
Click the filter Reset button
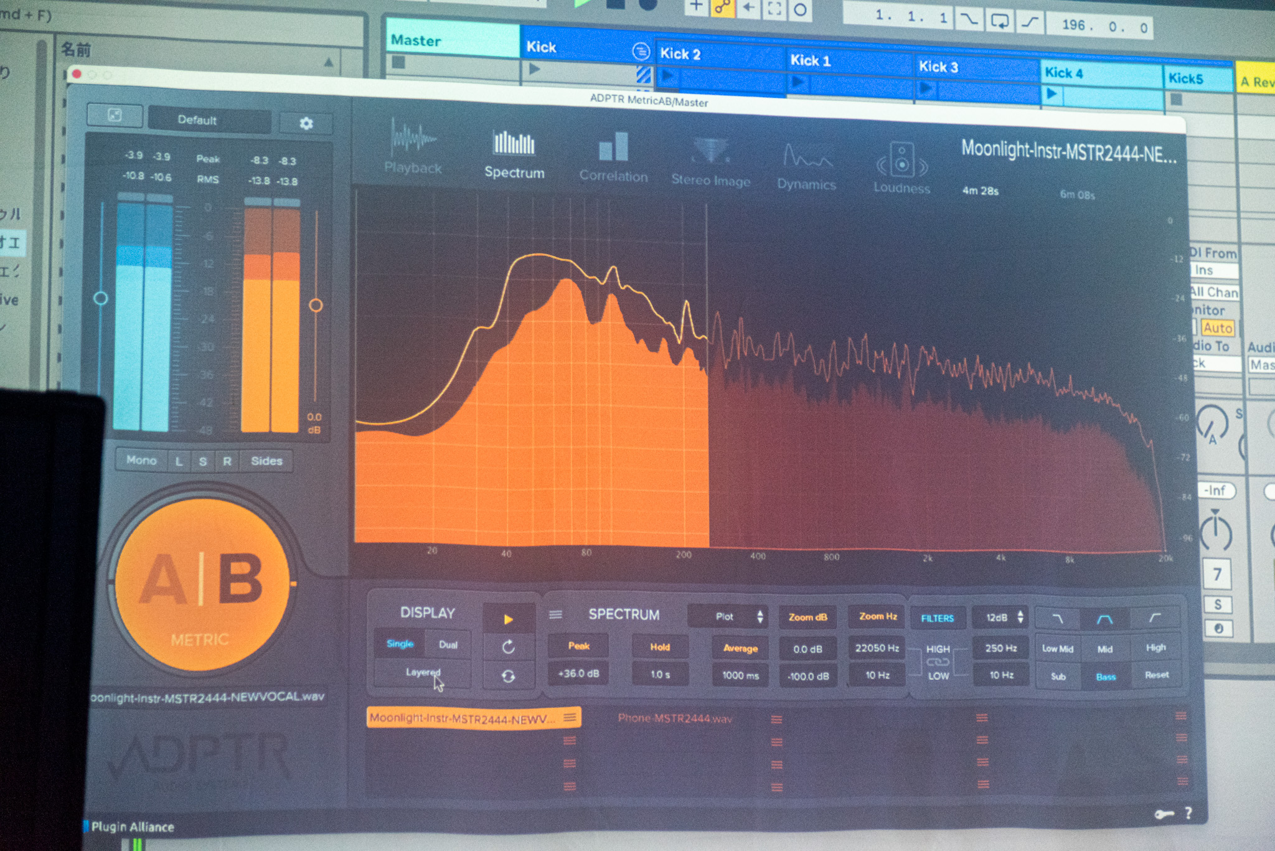click(1157, 675)
